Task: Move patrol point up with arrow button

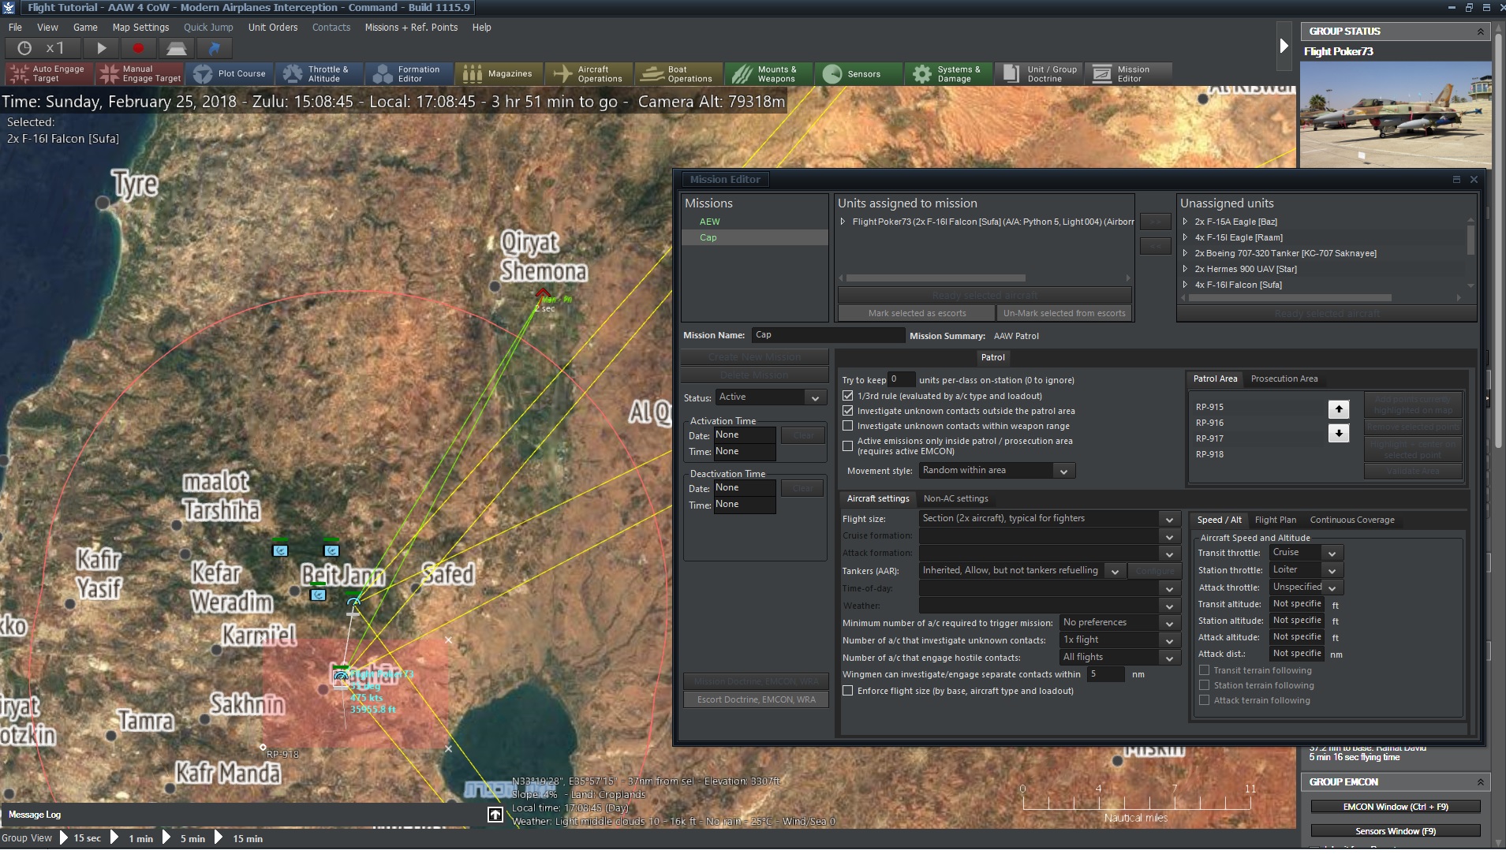Action: (1338, 409)
